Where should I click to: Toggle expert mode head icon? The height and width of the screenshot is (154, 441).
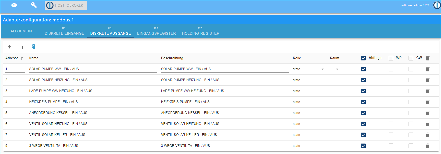point(33,47)
